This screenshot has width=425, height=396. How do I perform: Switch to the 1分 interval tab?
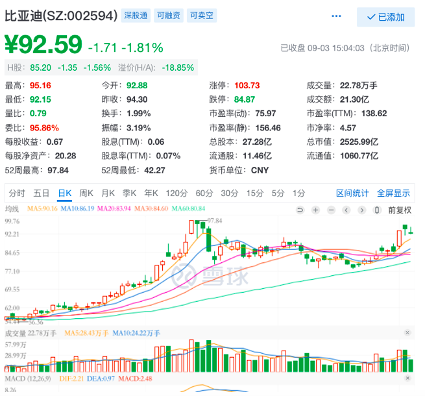(298, 193)
